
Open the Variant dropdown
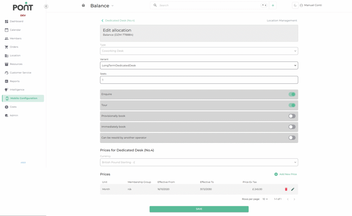(199, 65)
